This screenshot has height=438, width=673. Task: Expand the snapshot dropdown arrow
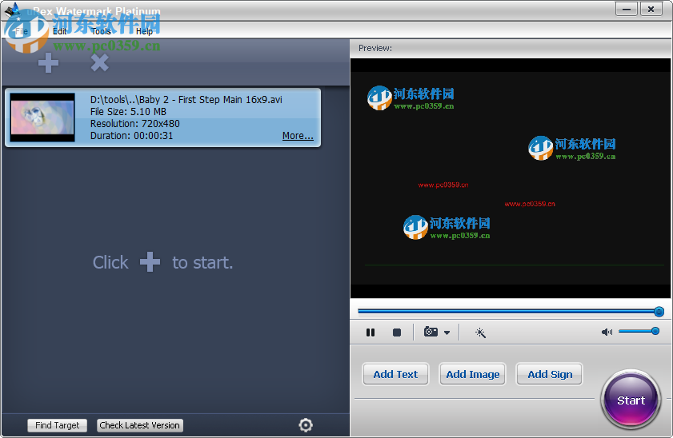coord(447,332)
